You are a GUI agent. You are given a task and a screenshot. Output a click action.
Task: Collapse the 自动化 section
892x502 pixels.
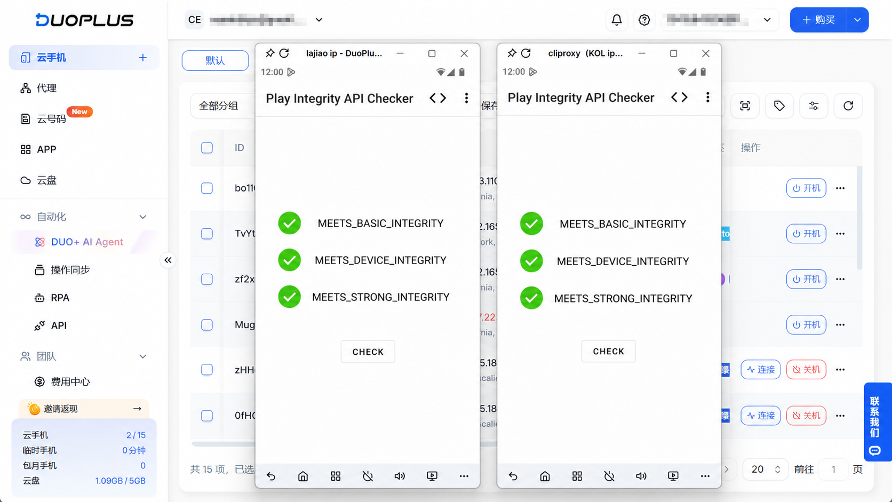(142, 217)
